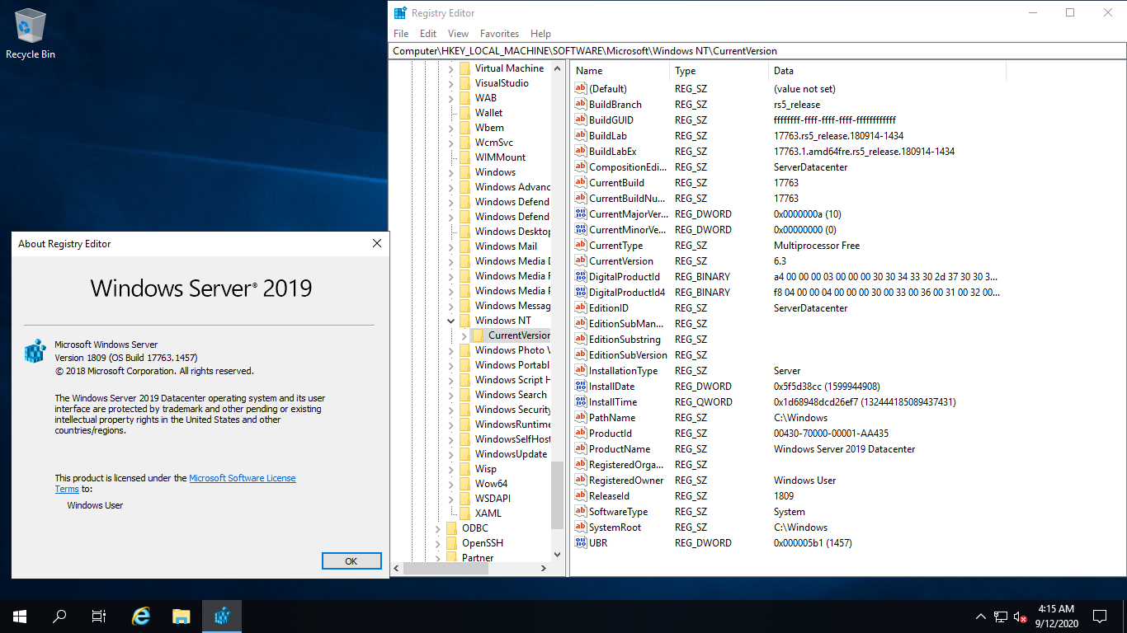The image size is (1127, 633).
Task: Click the Windows Start button
Action: click(20, 616)
